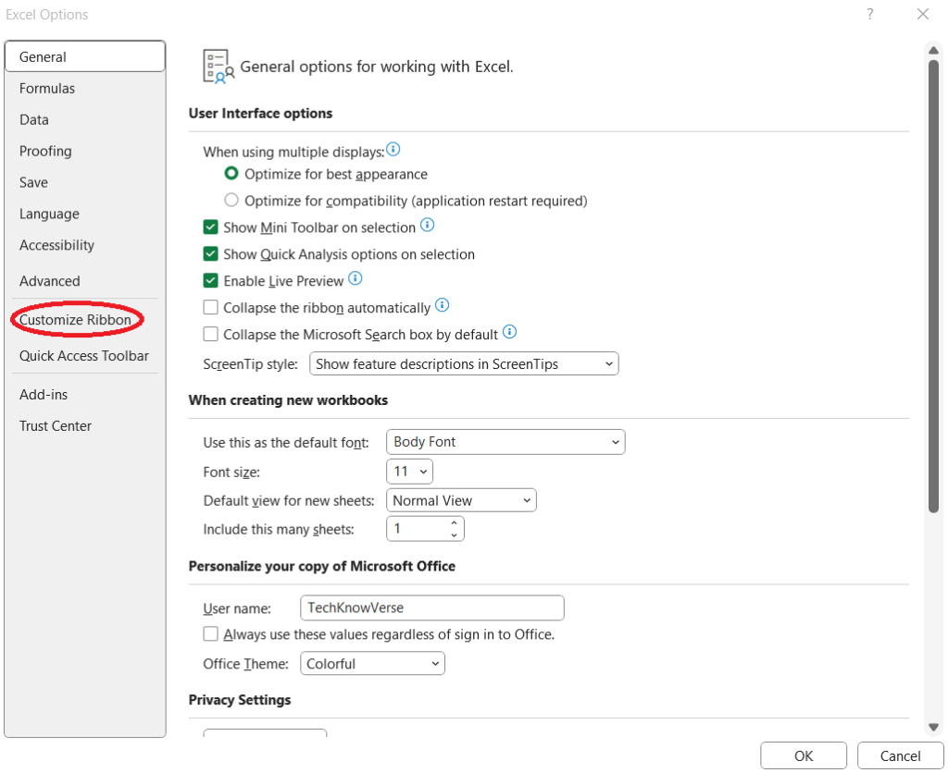948x773 pixels.
Task: Check Always use these values checkbox
Action: (x=211, y=634)
